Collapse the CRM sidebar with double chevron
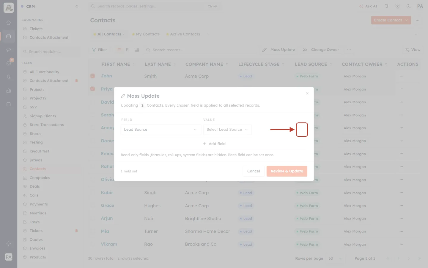Image resolution: width=428 pixels, height=268 pixels. click(77, 6)
